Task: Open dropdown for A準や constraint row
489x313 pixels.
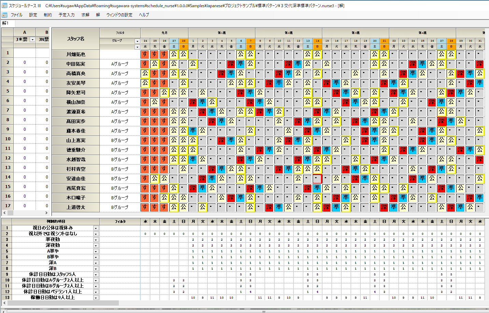Action: pyautogui.click(x=96, y=251)
